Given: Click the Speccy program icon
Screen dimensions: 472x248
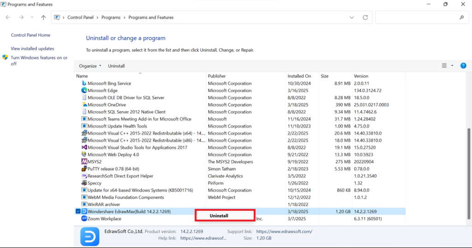Looking at the screenshot, I should coord(84,183).
